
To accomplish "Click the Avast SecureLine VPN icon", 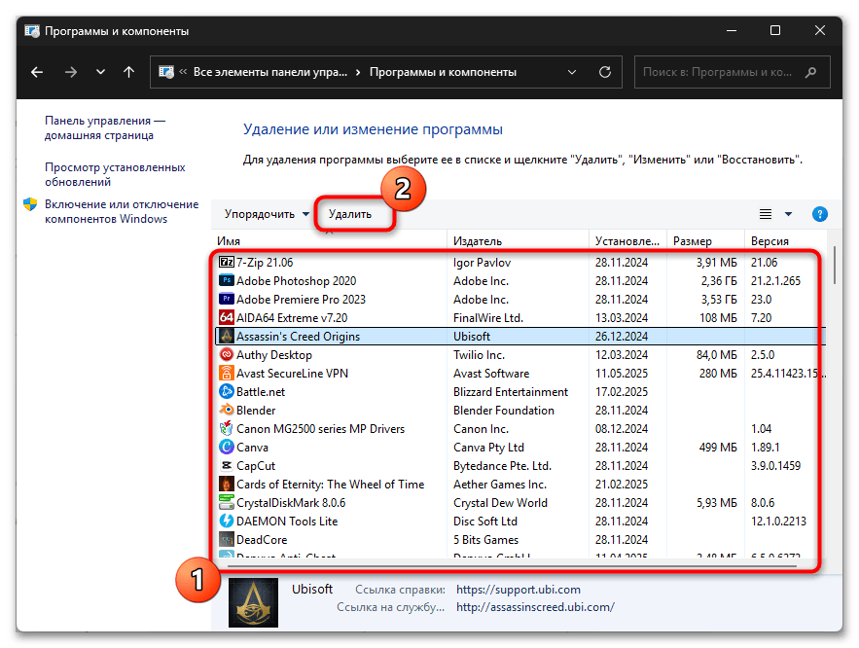I will 227,374.
